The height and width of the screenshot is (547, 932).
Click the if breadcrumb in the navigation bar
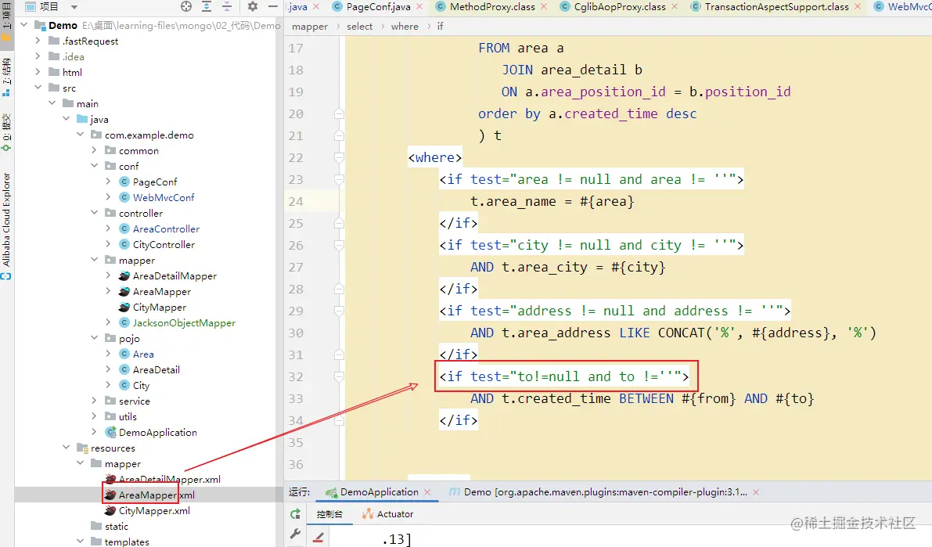pos(440,26)
